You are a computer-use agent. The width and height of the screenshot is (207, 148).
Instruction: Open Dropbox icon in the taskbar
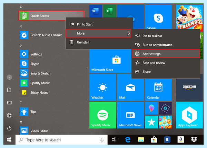[194, 140]
